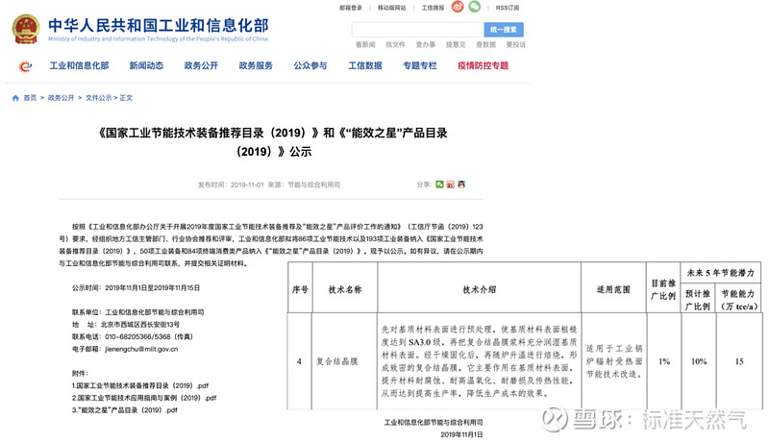Go to 首页 in breadcrumb

(x=30, y=98)
